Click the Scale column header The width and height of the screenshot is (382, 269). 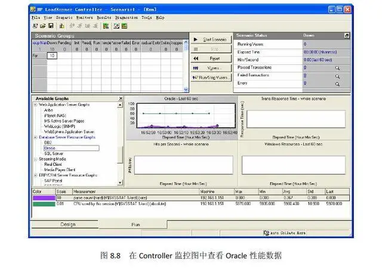click(64, 191)
